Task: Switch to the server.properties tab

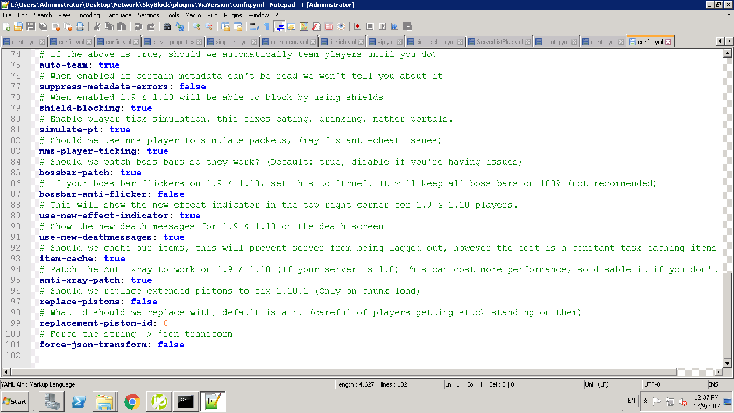Action: coord(173,41)
